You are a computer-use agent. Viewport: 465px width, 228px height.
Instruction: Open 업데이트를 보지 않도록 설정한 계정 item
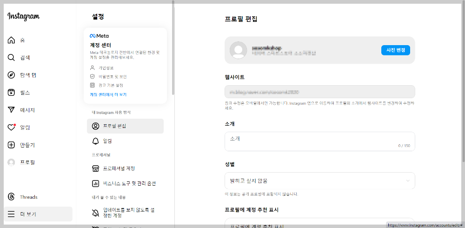[125, 213]
